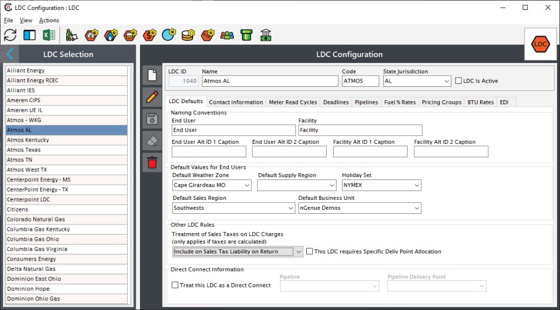Switch to the Fuel % Rates tab

400,102
